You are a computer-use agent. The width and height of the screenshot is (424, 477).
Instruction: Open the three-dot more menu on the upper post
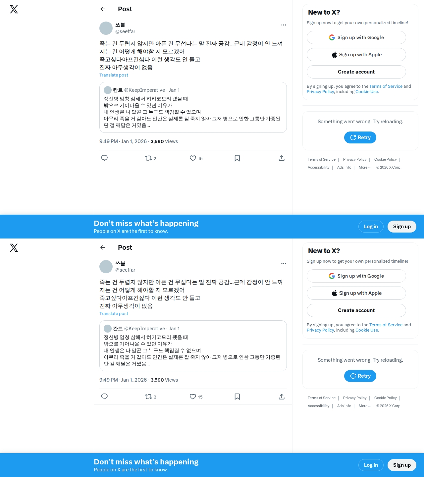click(284, 25)
